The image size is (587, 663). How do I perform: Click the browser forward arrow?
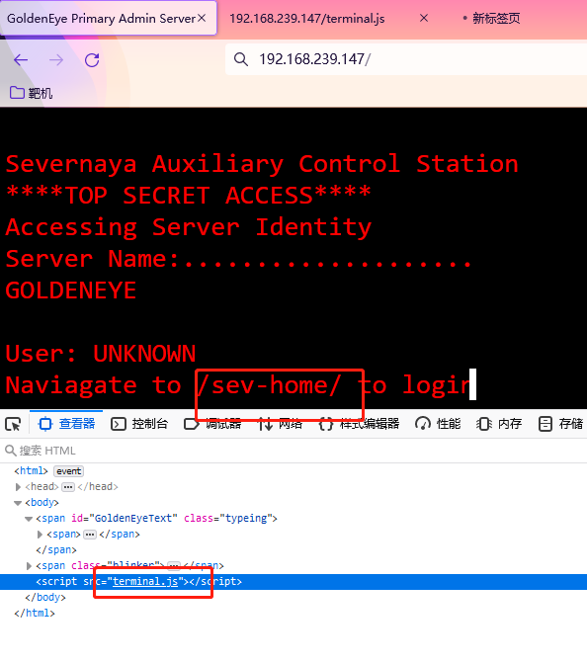coord(56,60)
